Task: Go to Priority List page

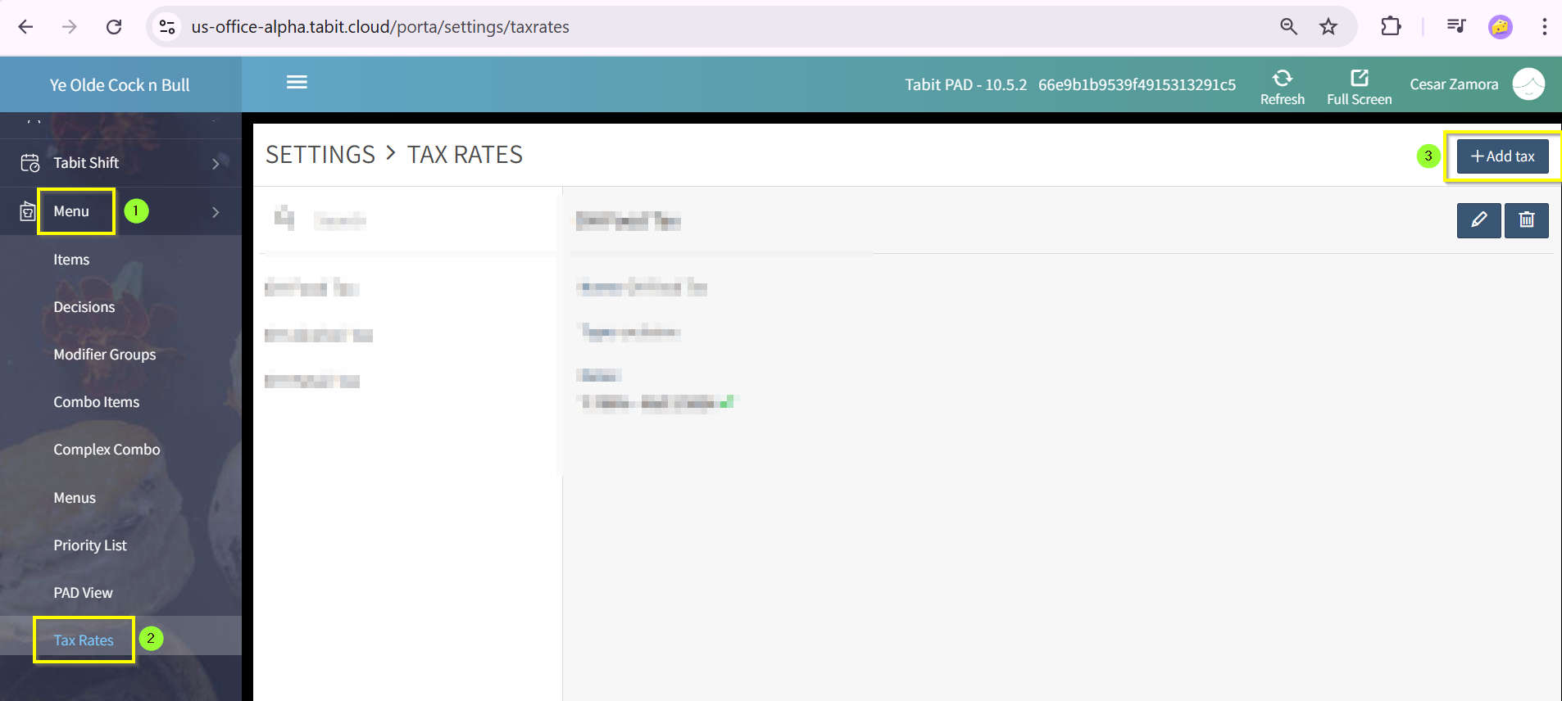Action: pos(90,545)
